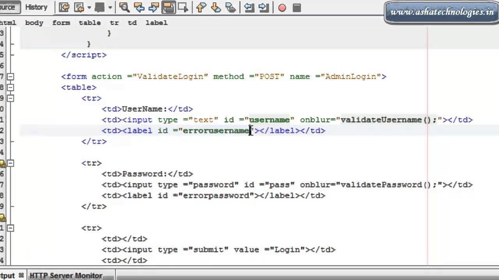Viewport: 499px width, 280px height.
Task: Click the opening <table> tag
Action: point(79,87)
